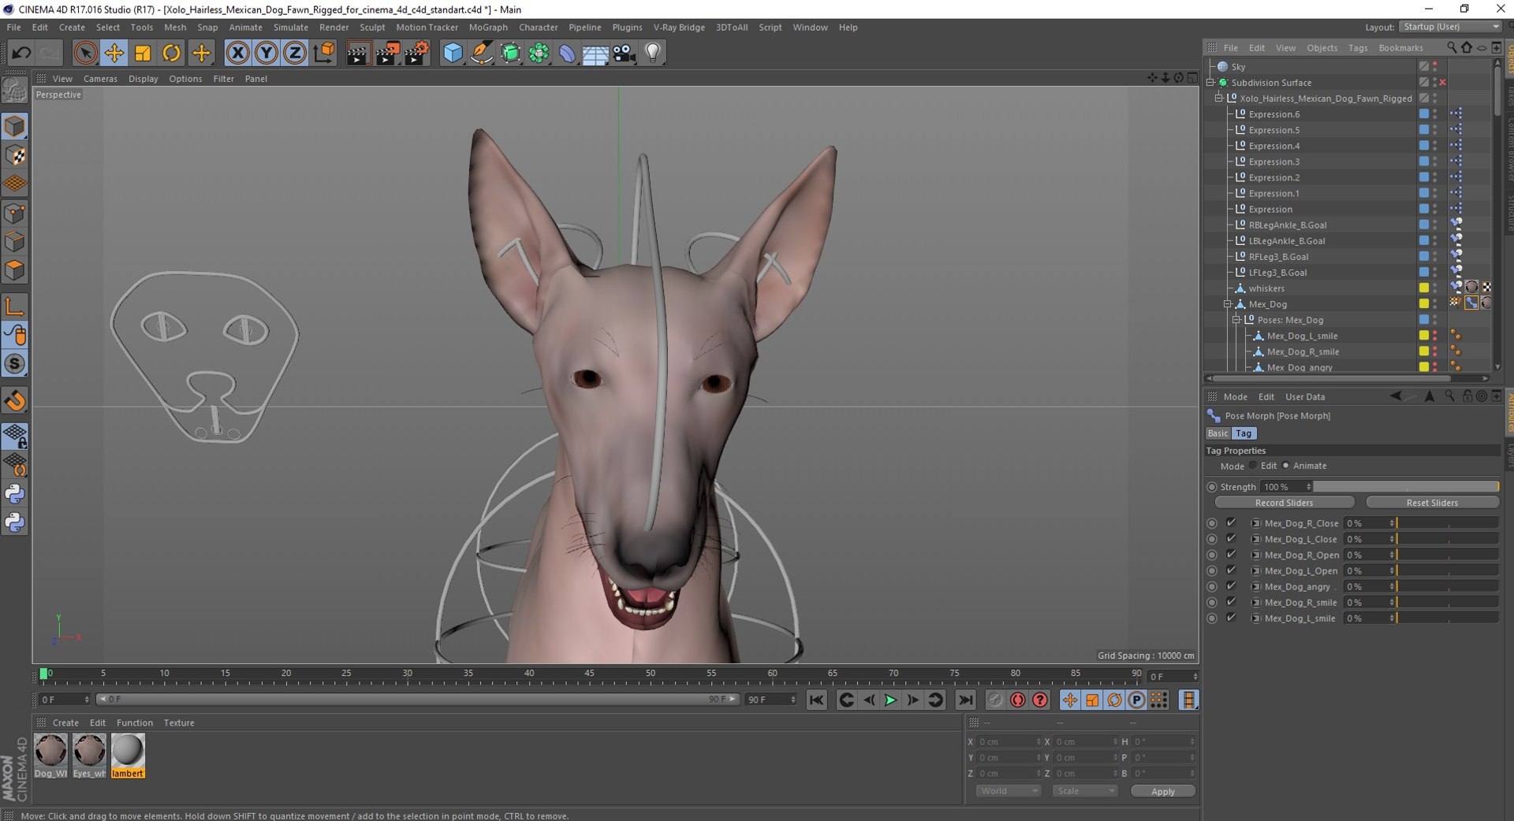Open the spline pen tool

pyautogui.click(x=481, y=53)
